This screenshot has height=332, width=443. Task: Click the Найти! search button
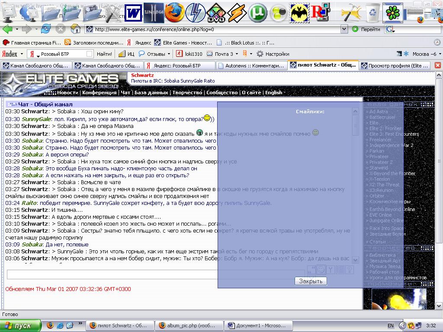(x=104, y=54)
